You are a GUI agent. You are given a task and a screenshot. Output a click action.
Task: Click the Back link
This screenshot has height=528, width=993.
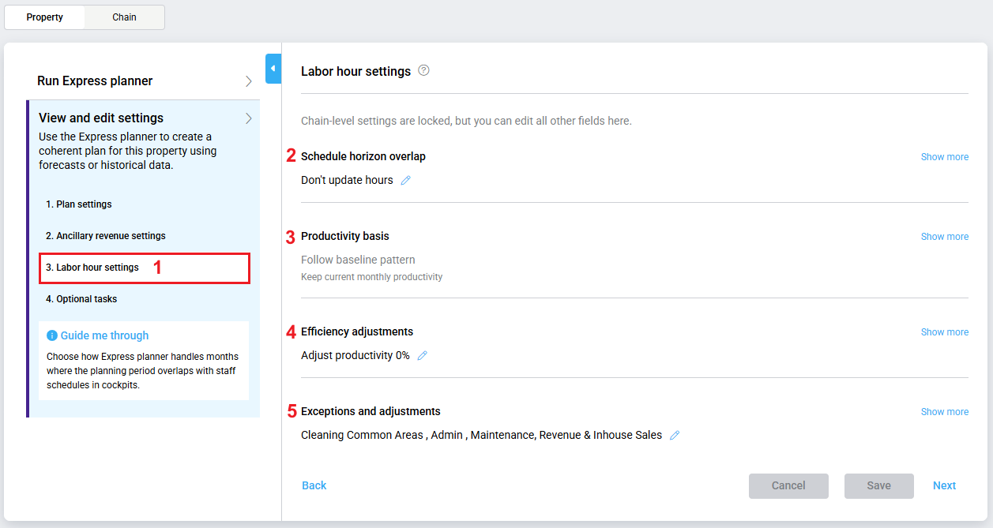pos(314,485)
